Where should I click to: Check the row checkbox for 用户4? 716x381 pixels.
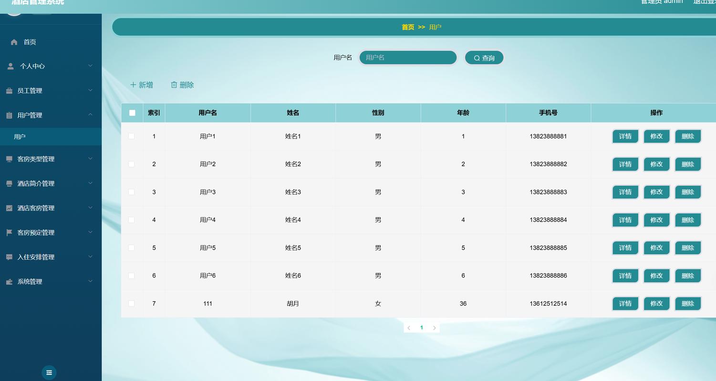pos(132,220)
